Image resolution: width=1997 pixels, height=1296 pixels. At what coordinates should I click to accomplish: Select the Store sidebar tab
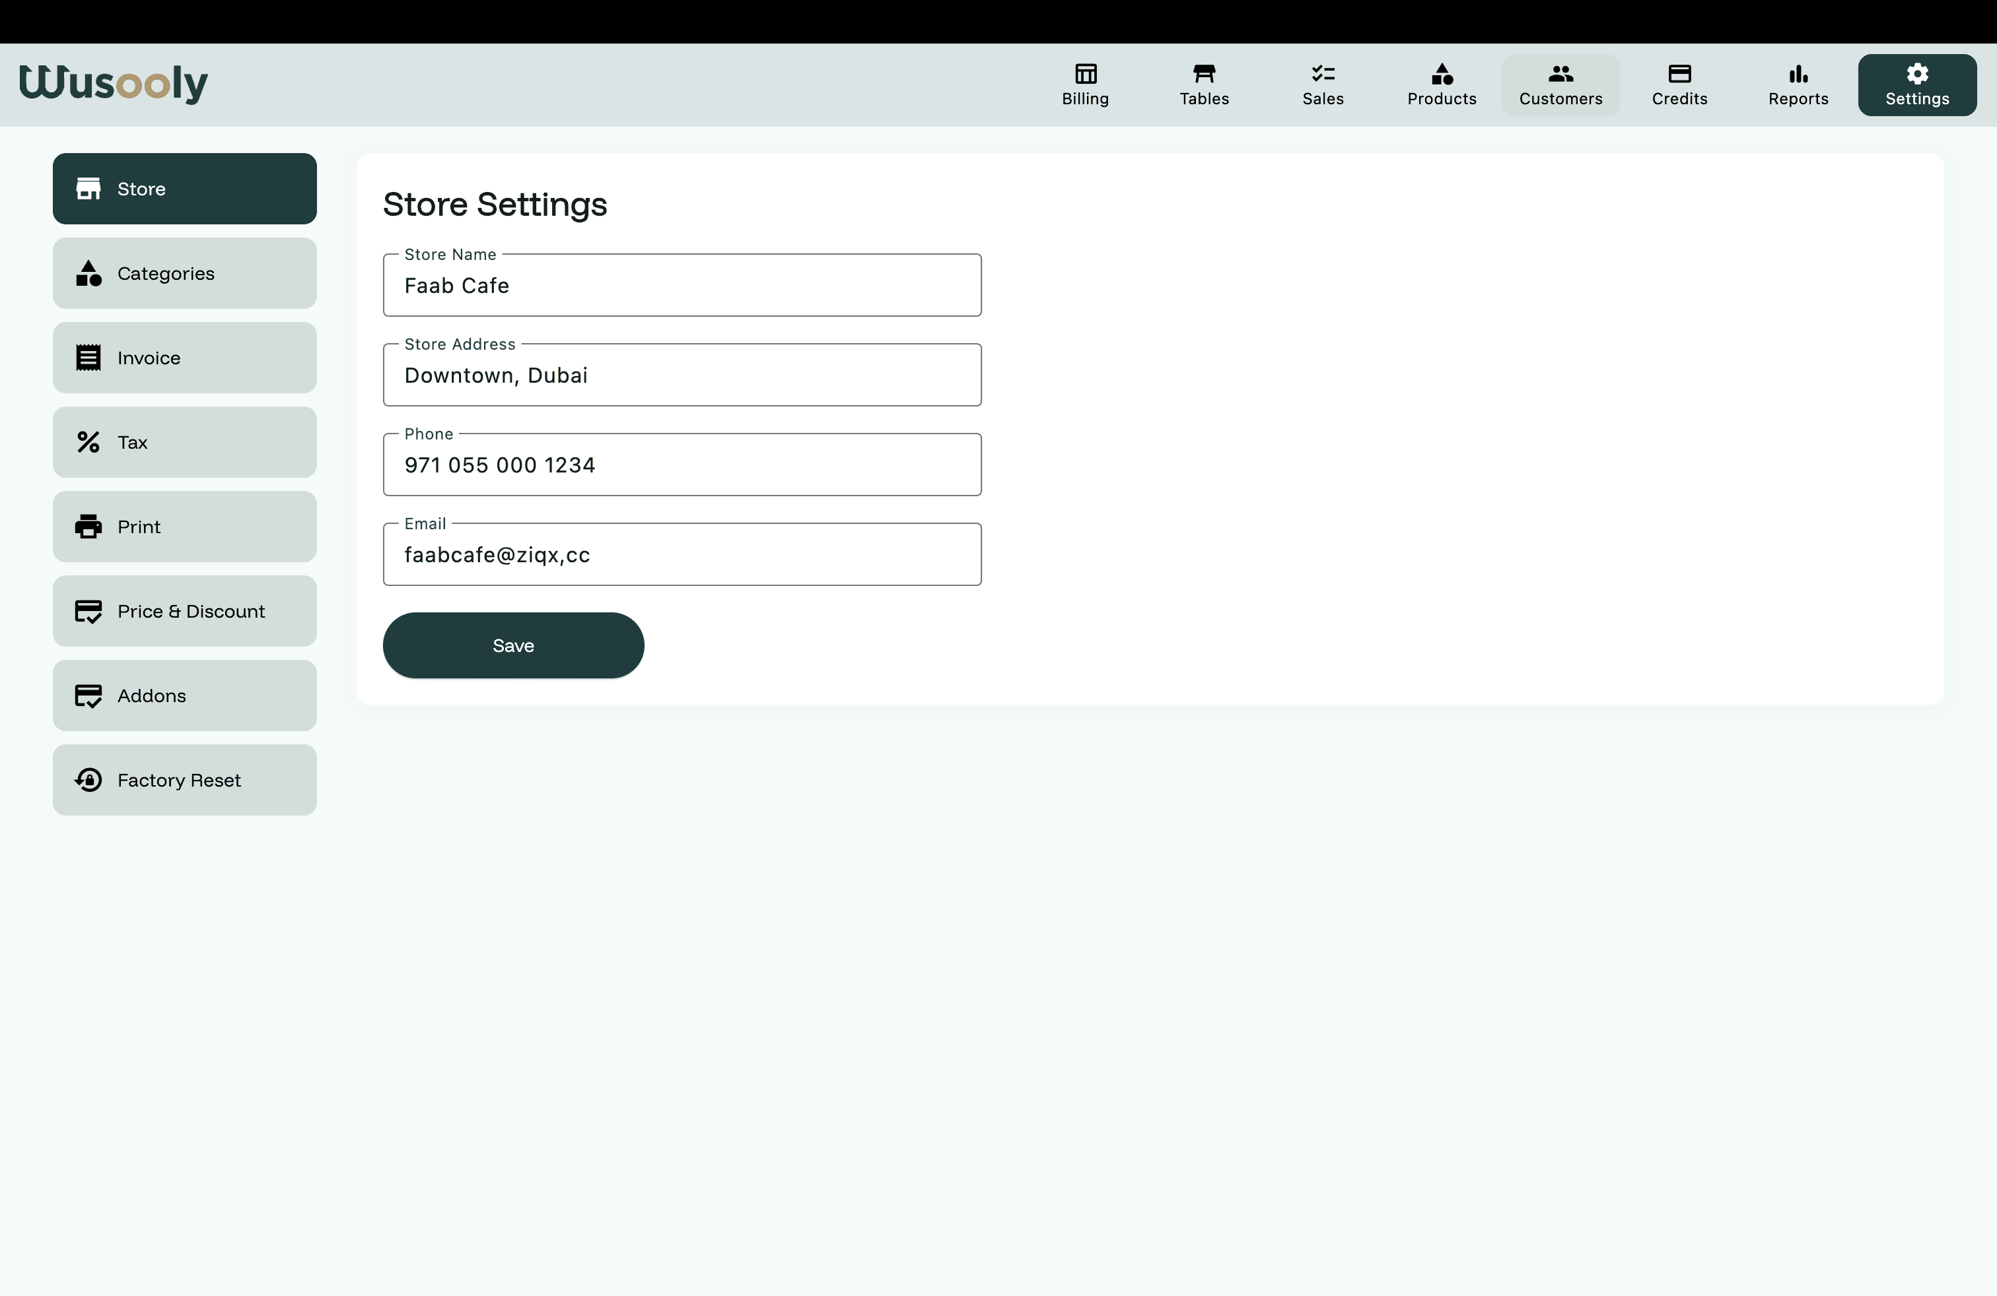(x=185, y=189)
